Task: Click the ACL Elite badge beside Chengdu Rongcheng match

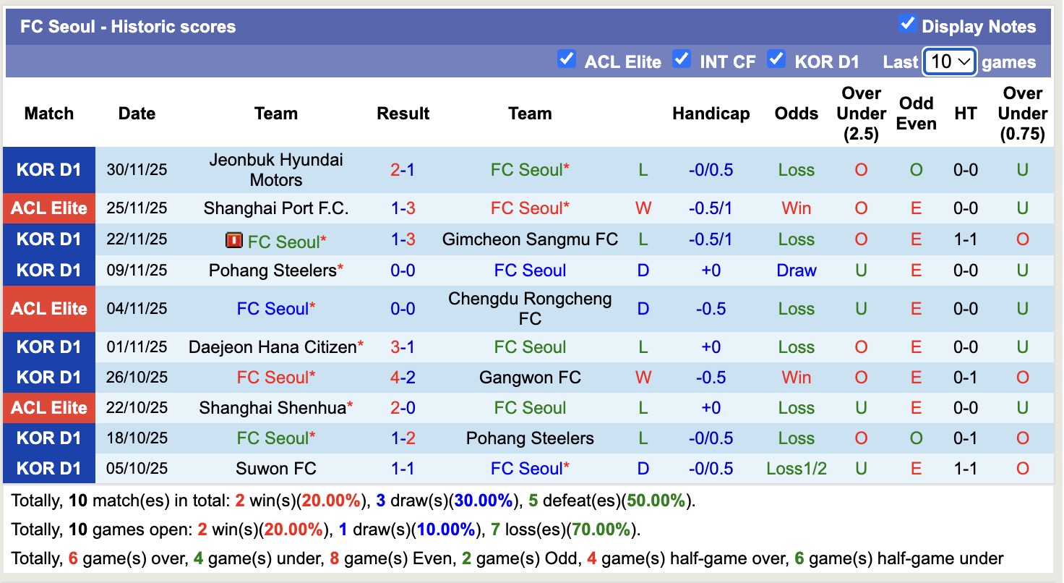Action: (48, 309)
